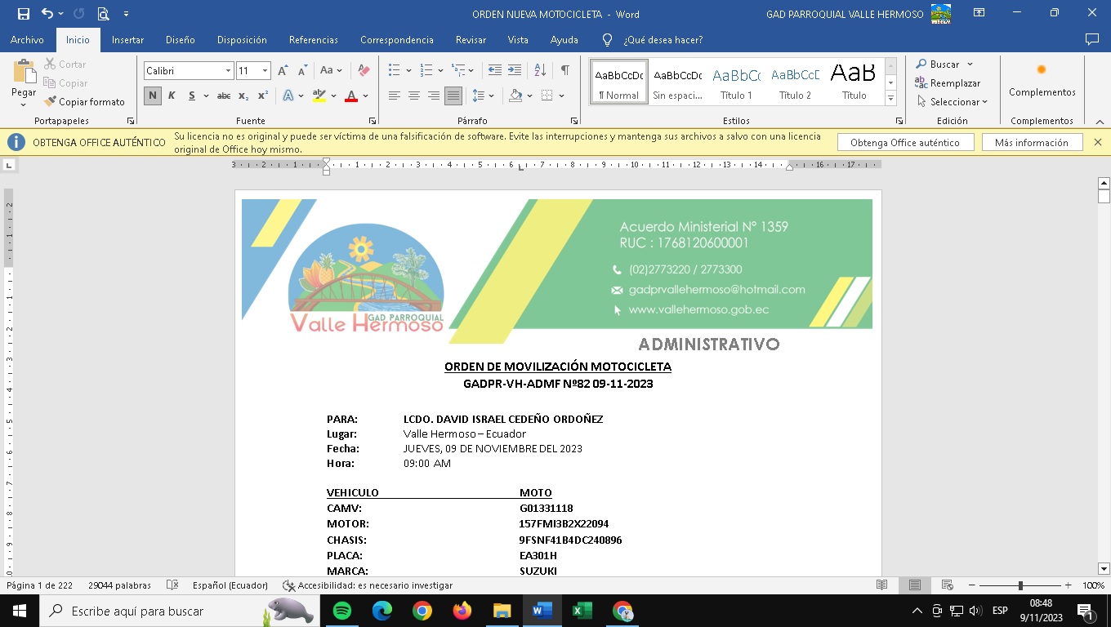
Task: Open Spotify from the taskbar
Action: (342, 611)
